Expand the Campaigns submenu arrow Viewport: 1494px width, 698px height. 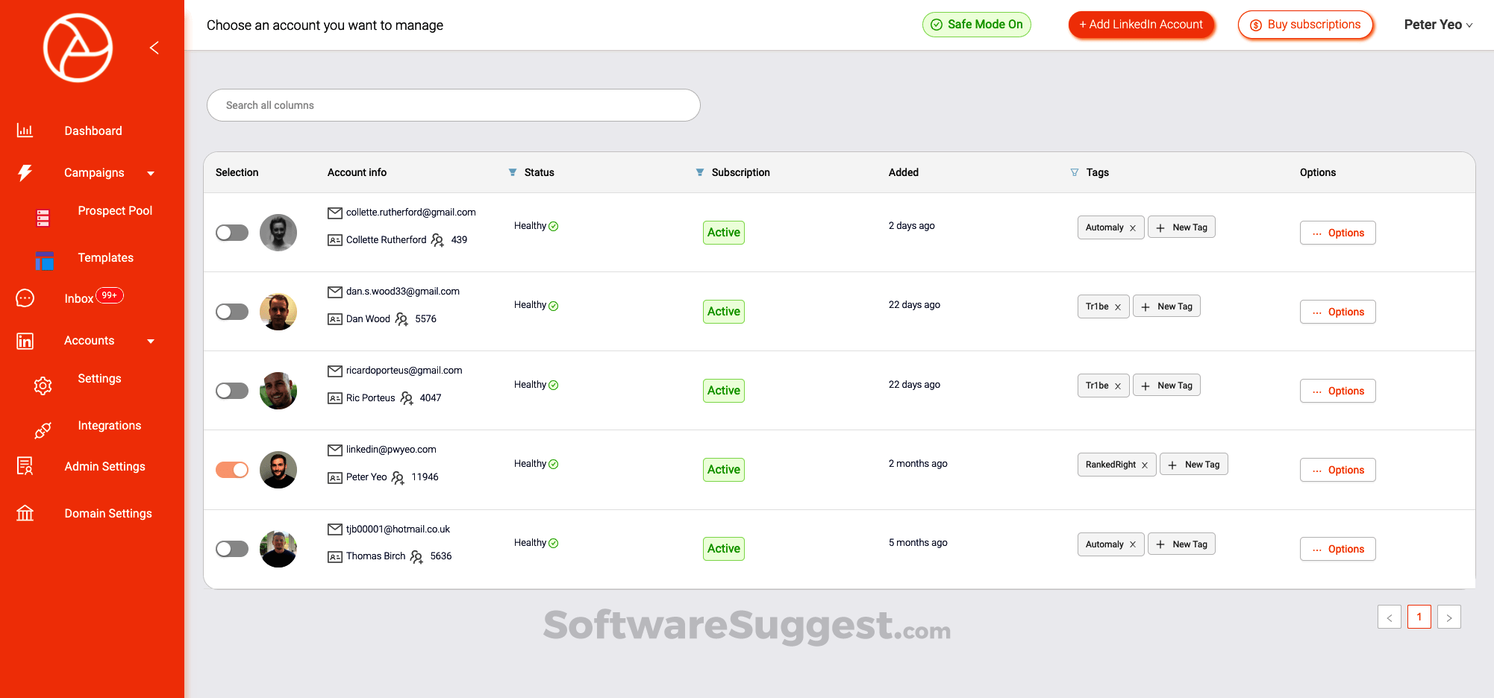pos(151,174)
